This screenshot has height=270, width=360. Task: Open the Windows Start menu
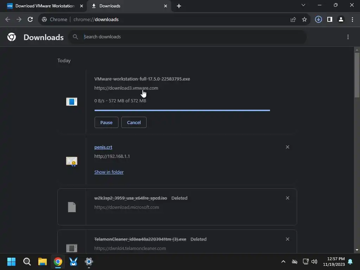click(11, 262)
